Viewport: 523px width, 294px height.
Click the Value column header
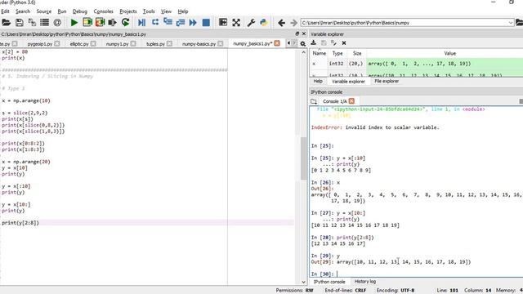[x=449, y=53]
